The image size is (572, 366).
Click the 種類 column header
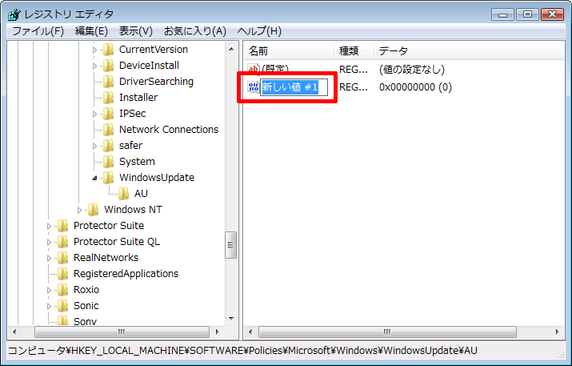[354, 50]
